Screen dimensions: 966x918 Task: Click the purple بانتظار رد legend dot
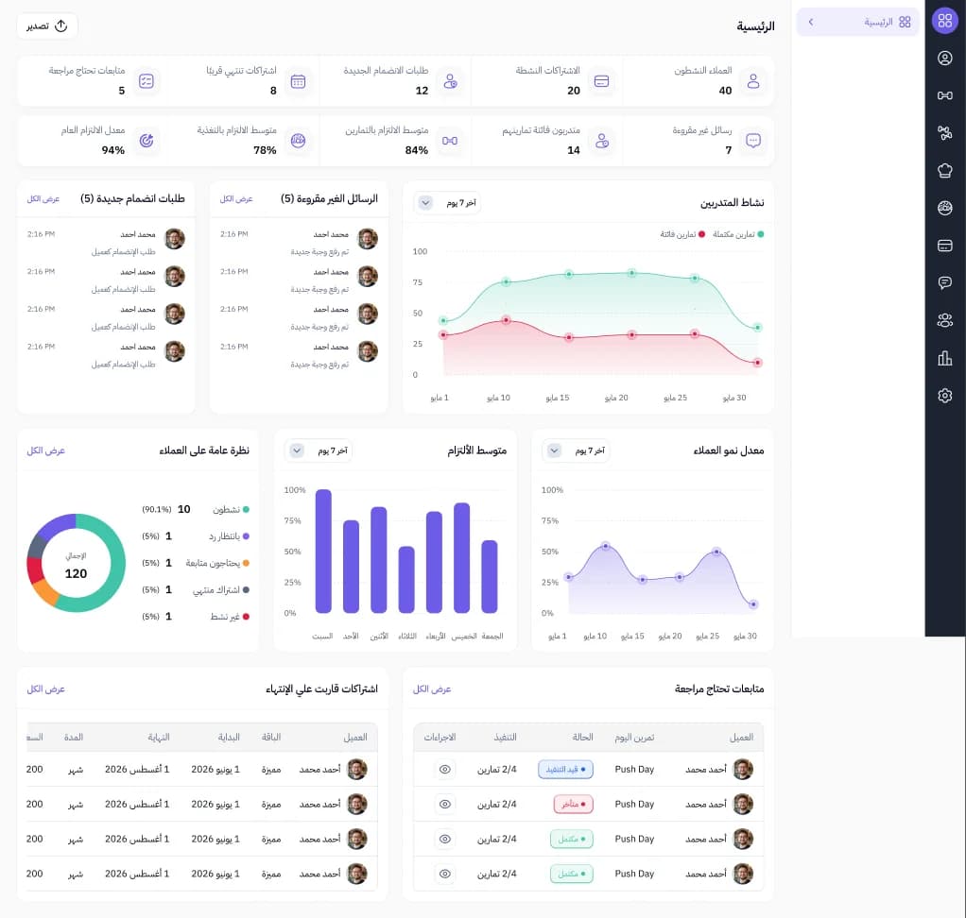point(246,536)
